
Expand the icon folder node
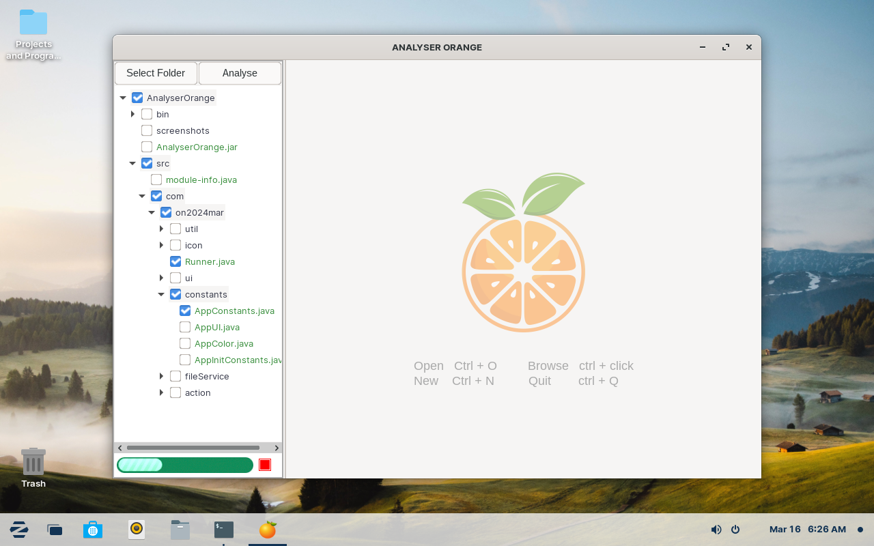pos(161,245)
